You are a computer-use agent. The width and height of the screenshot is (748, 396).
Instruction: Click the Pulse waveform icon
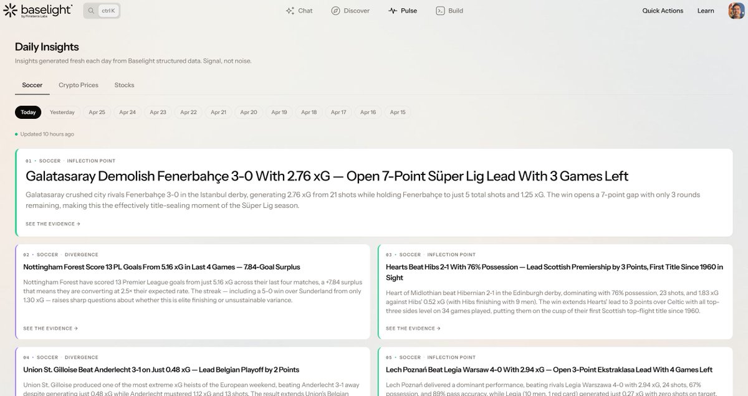[392, 11]
